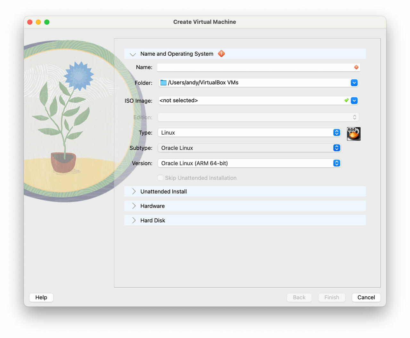Click the Cancel button
Image resolution: width=410 pixels, height=338 pixels.
(366, 297)
